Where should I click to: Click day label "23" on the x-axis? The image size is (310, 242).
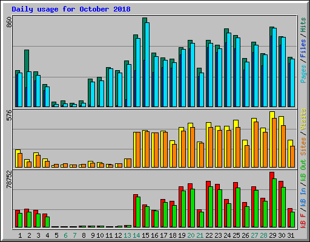pos(218,235)
